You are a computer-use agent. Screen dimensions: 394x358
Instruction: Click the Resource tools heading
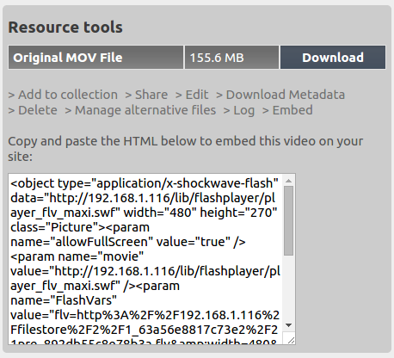click(65, 28)
